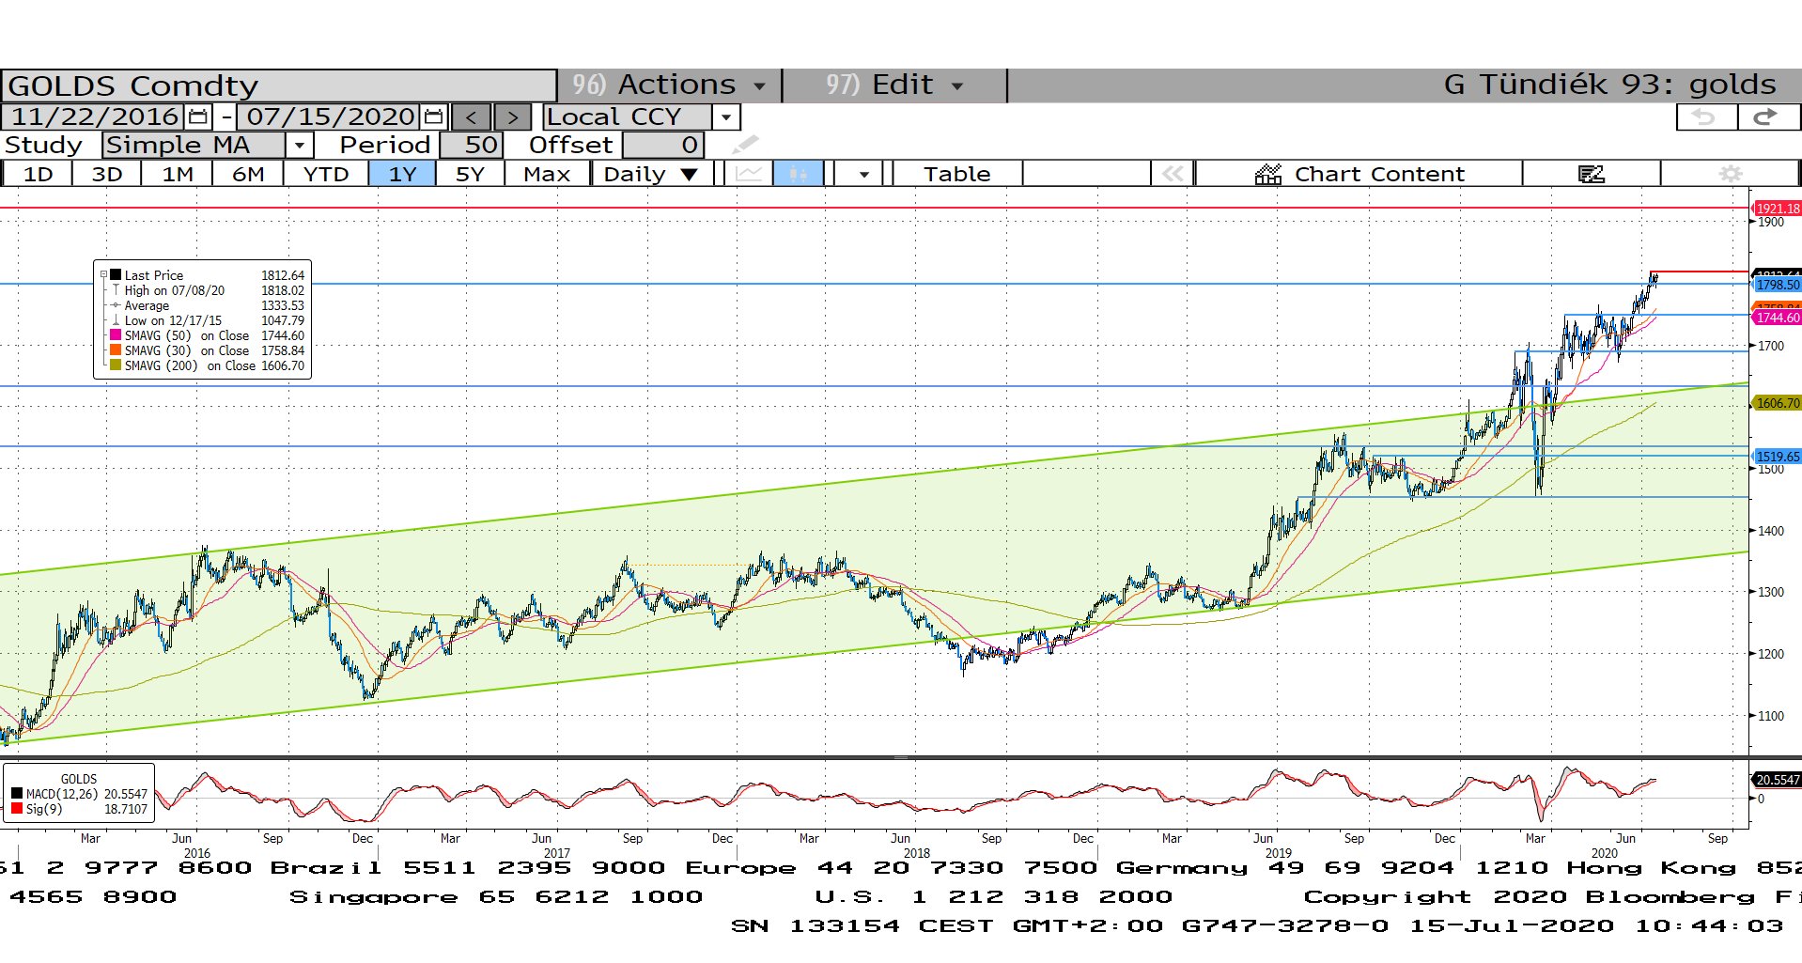Switch to line chart type
This screenshot has width=1802, height=963.
click(749, 174)
